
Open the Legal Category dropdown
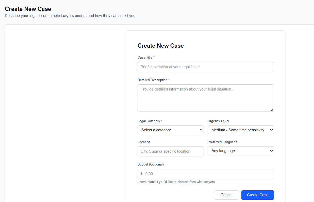click(x=171, y=130)
